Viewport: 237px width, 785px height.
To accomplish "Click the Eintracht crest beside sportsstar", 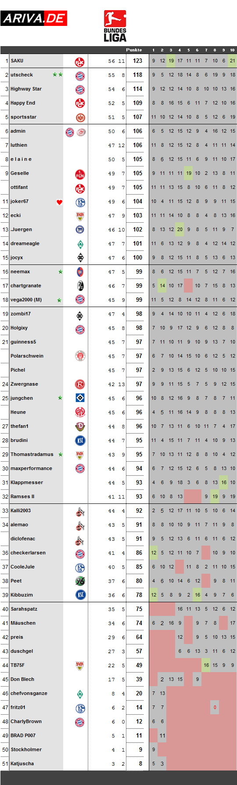I will 80,117.
